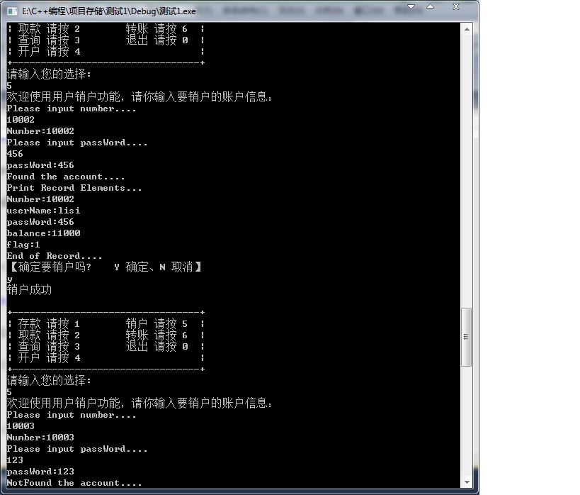Minimize window with the down-triangle button
The width and height of the screenshot is (580, 495).
tap(411, 6)
